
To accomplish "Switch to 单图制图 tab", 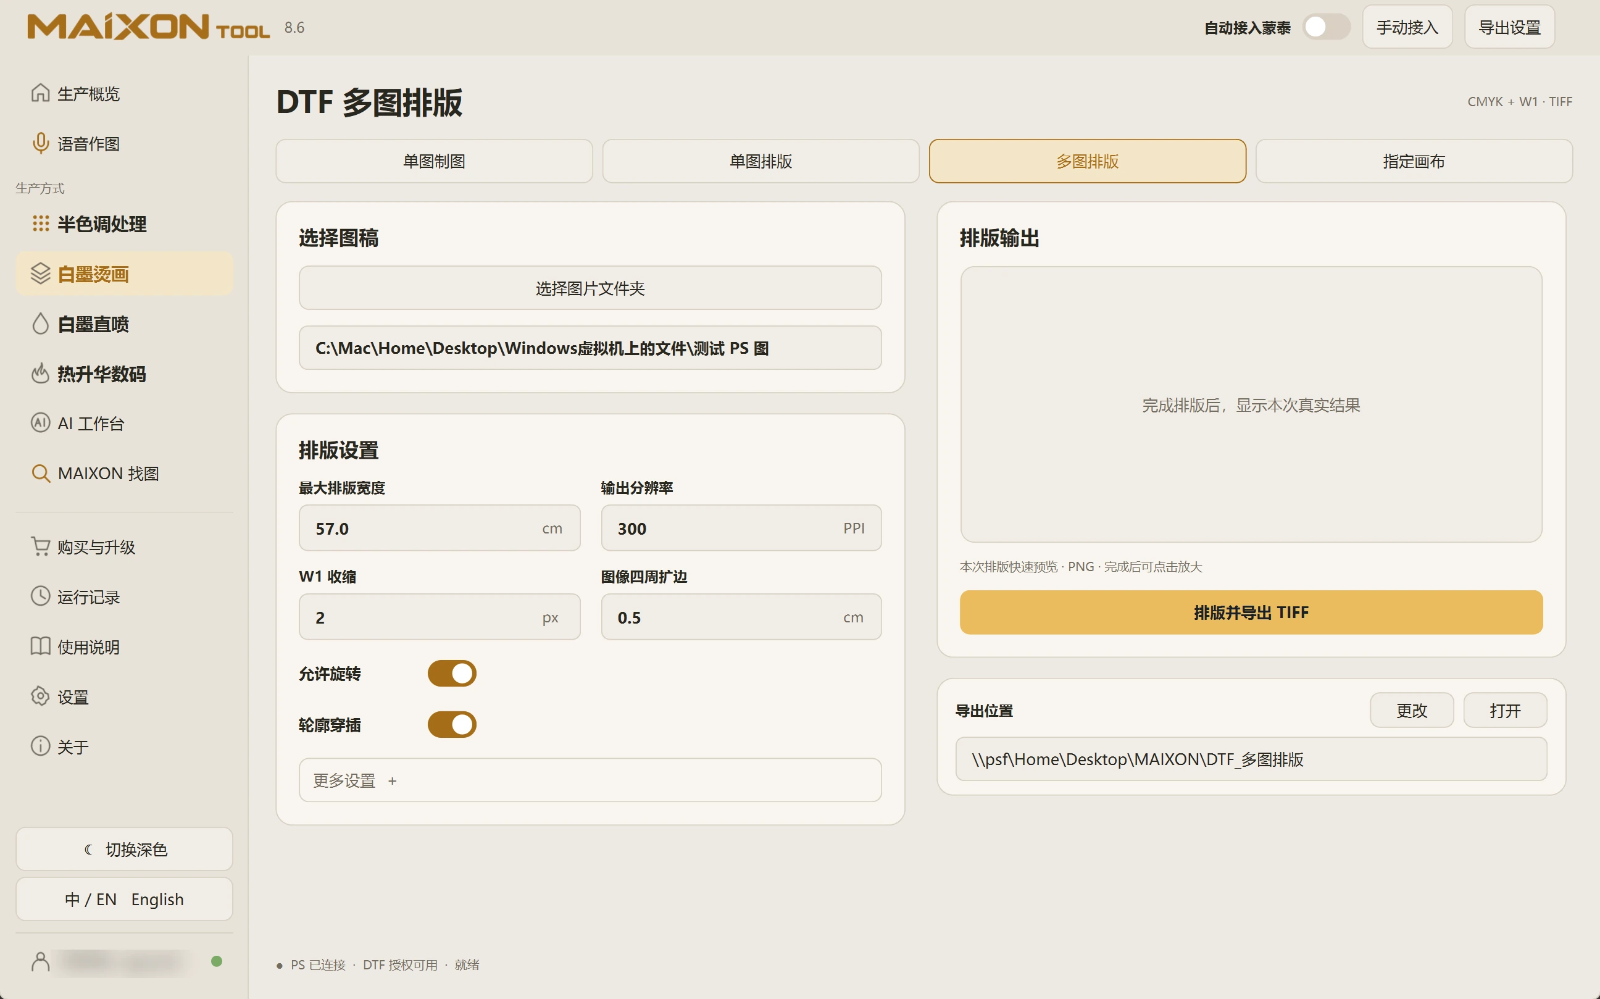I will [x=434, y=161].
